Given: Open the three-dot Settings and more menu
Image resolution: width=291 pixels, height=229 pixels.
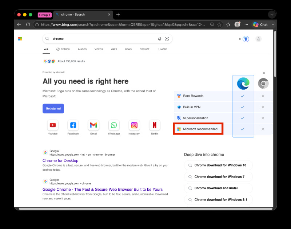Looking at the screenshot, I should tap(246, 24).
